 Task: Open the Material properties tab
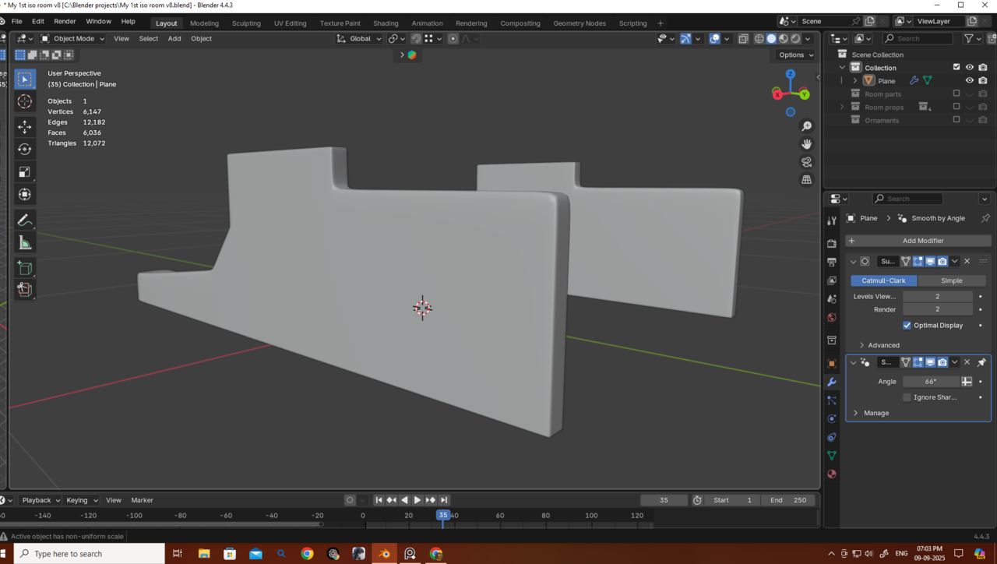coord(832,474)
